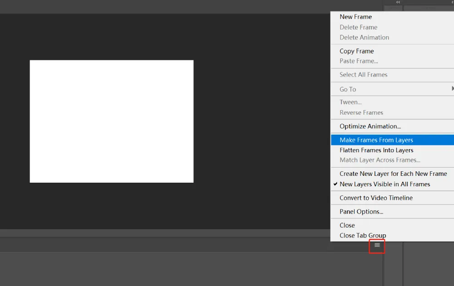Uncheck New Layers Visible in All Frames
This screenshot has width=454, height=286.
click(385, 184)
